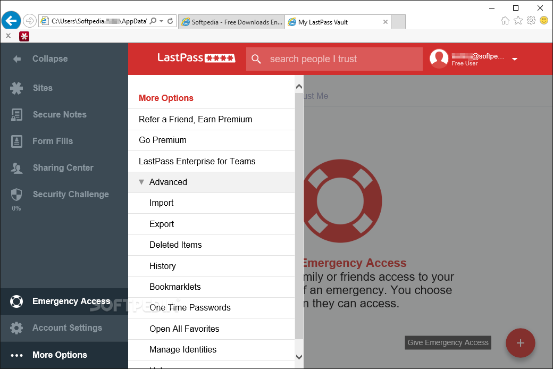The width and height of the screenshot is (553, 369).
Task: Click Give Emergency Access tooltip label
Action: point(448,342)
